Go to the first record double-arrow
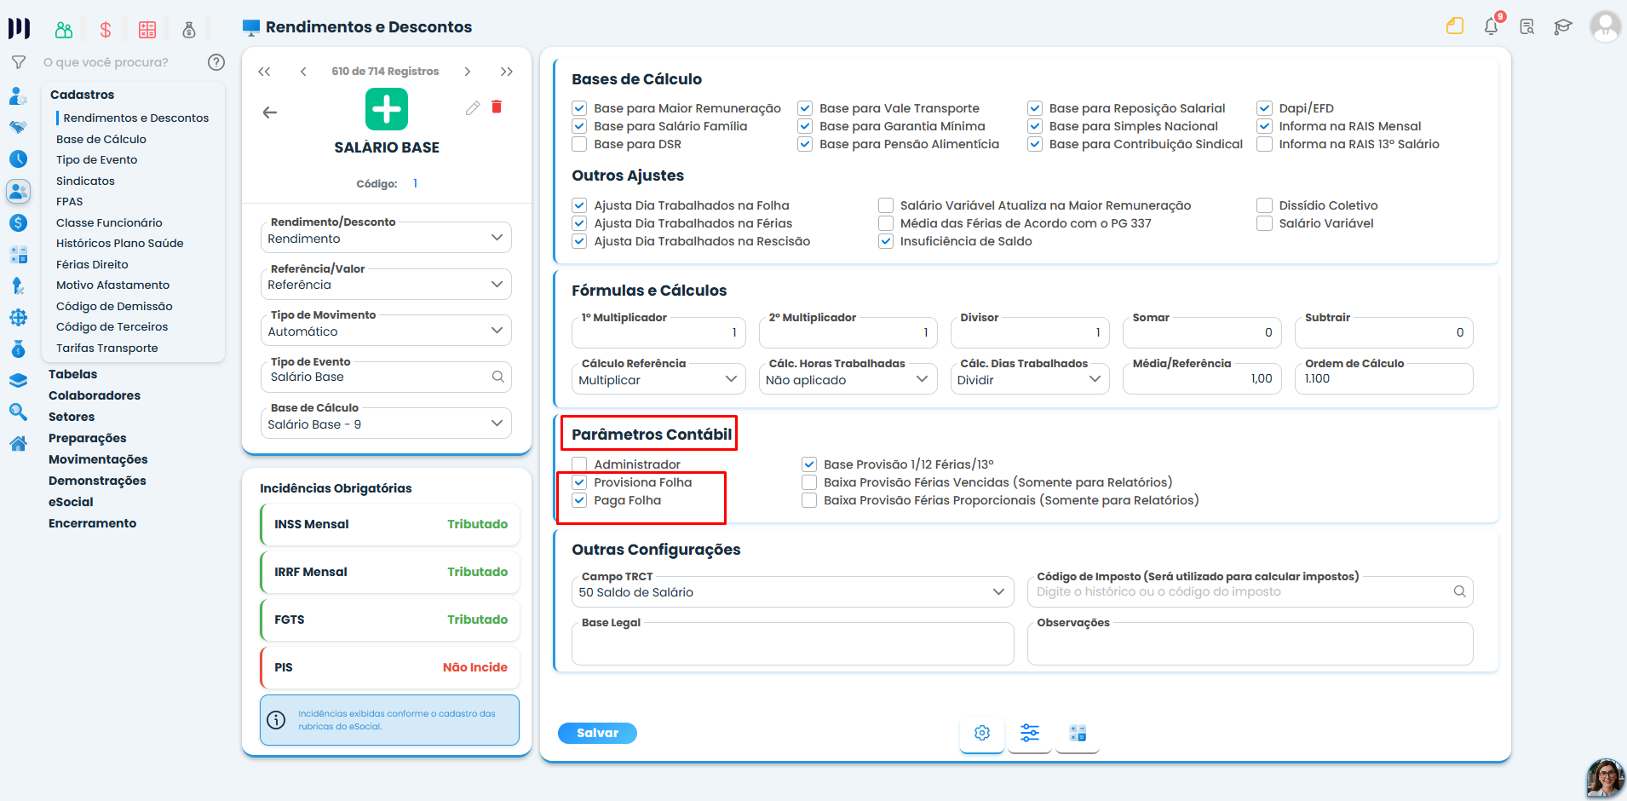Image resolution: width=1627 pixels, height=801 pixels. pyautogui.click(x=264, y=72)
